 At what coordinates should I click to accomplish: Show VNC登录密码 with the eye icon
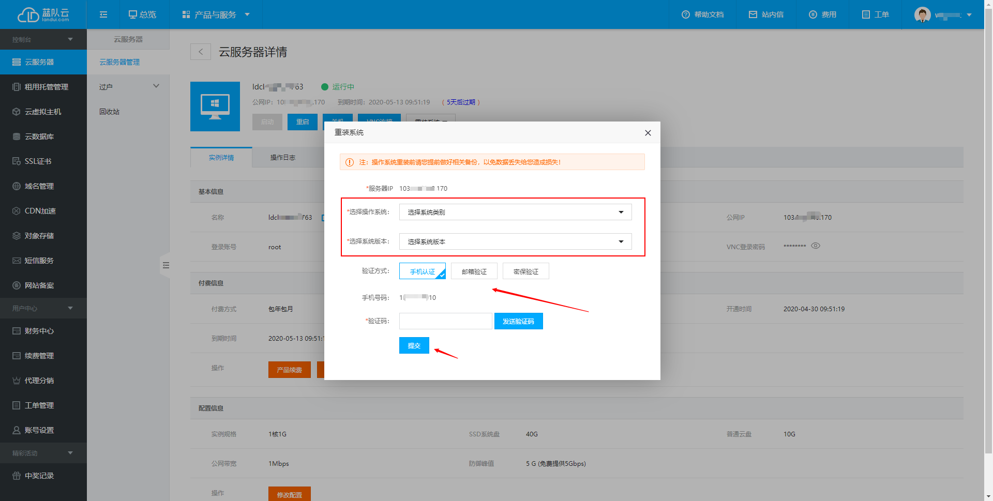pyautogui.click(x=816, y=246)
